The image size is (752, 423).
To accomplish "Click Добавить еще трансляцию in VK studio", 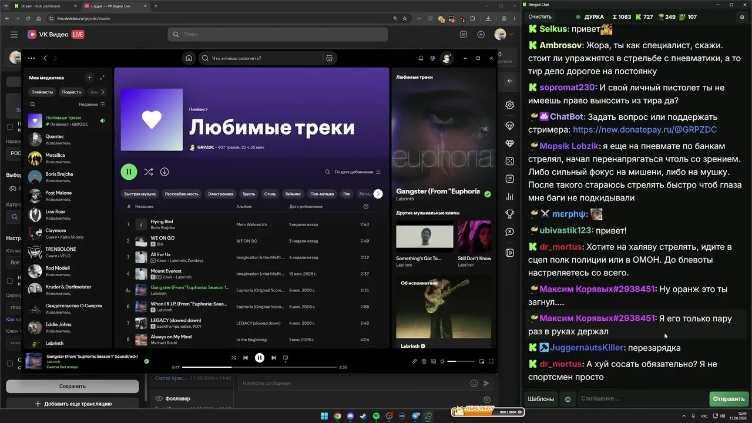I will pyautogui.click(x=72, y=404).
